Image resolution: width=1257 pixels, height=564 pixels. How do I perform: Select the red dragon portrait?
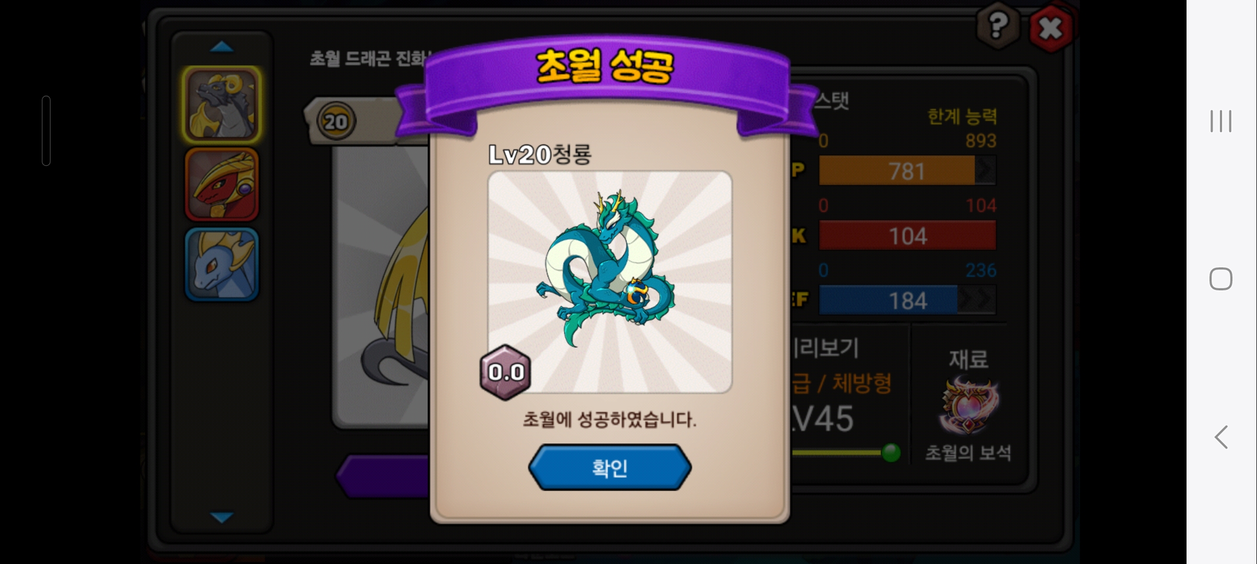coord(222,185)
